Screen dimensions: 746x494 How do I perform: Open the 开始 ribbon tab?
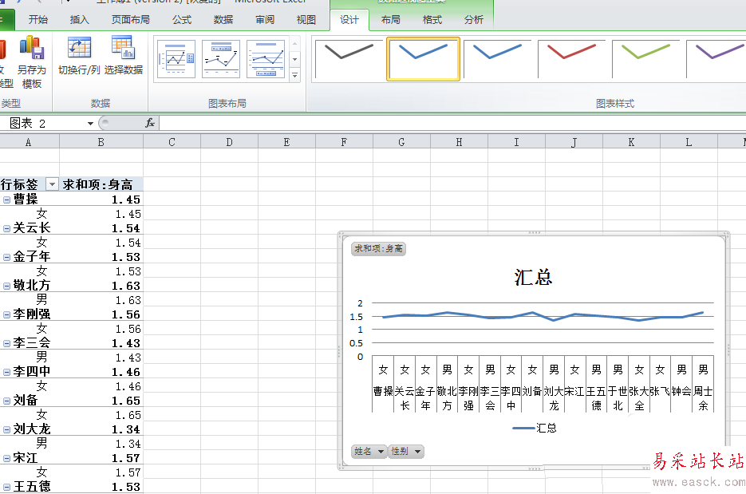click(38, 20)
